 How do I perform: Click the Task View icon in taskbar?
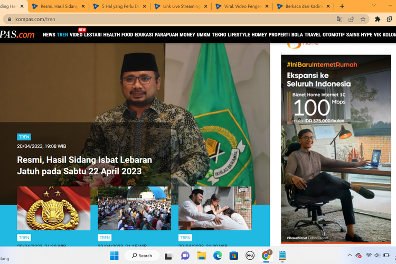pos(169,256)
